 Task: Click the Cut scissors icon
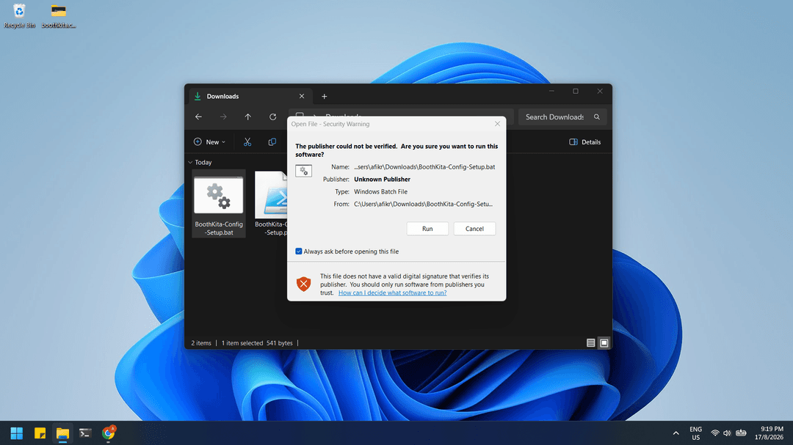[247, 142]
